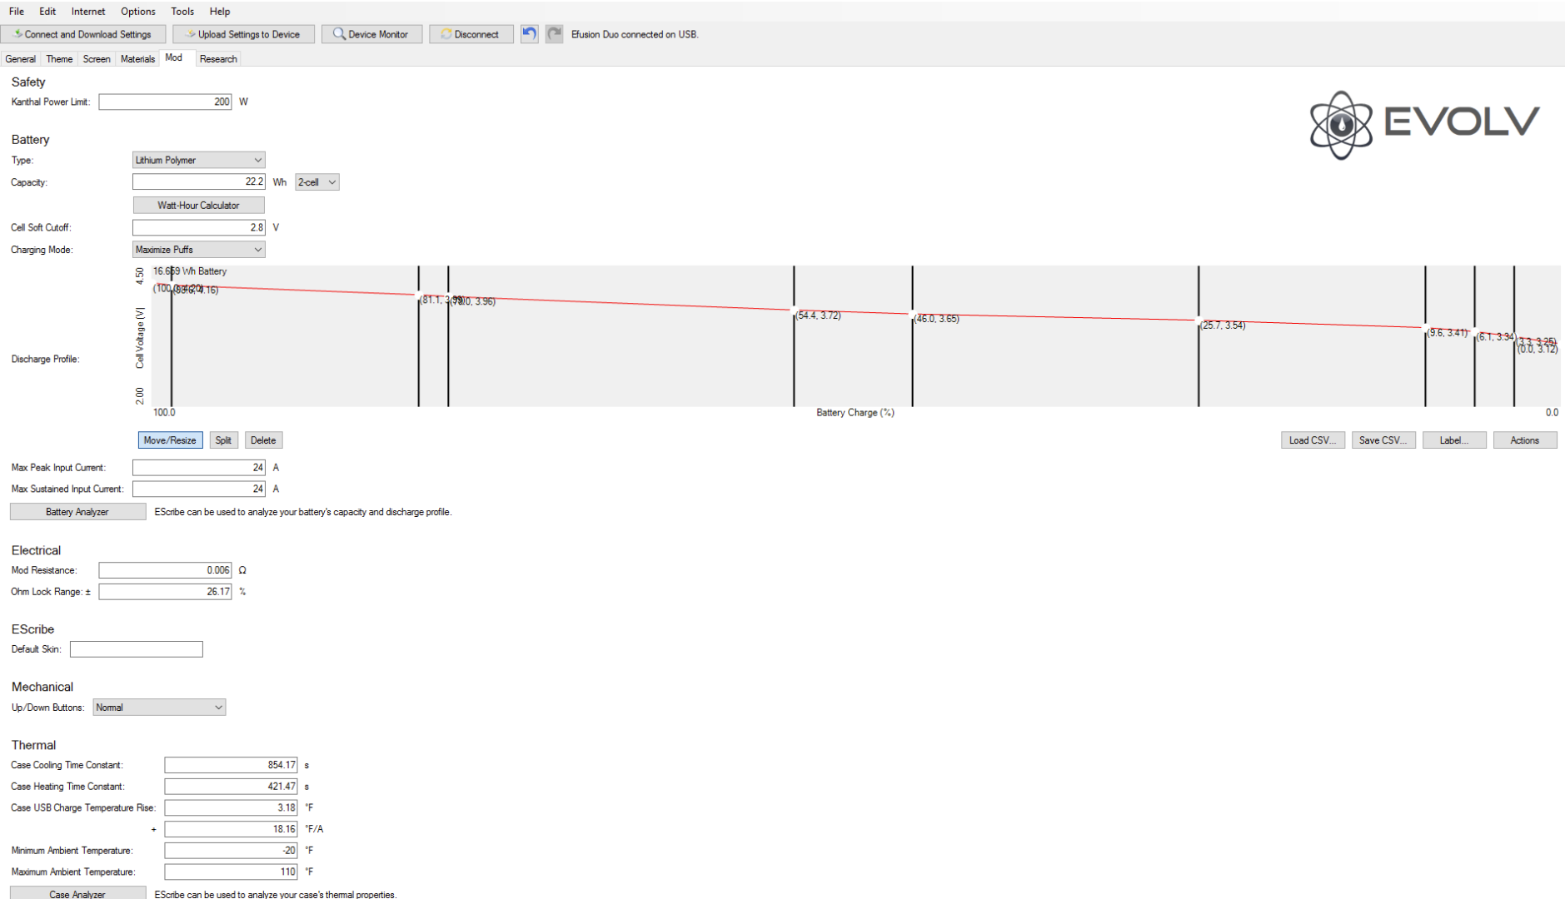
Task: Open the Device Monitor
Action: tap(371, 34)
